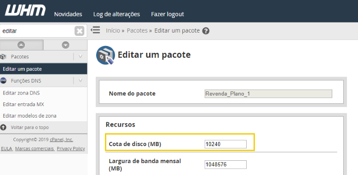
Task: Click the Pacotes package icon in sidebar
Action: click(x=3, y=57)
